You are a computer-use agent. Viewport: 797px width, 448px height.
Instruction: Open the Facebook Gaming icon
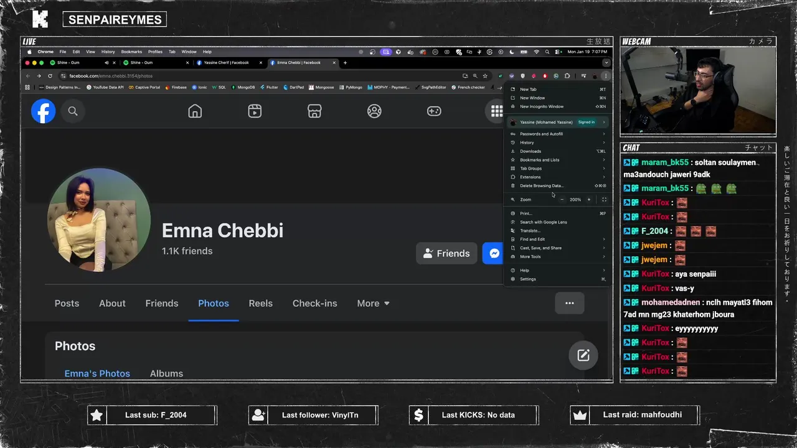(x=434, y=111)
